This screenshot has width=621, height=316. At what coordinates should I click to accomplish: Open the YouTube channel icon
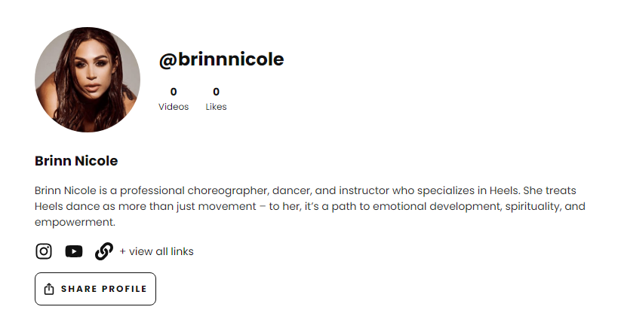click(73, 251)
